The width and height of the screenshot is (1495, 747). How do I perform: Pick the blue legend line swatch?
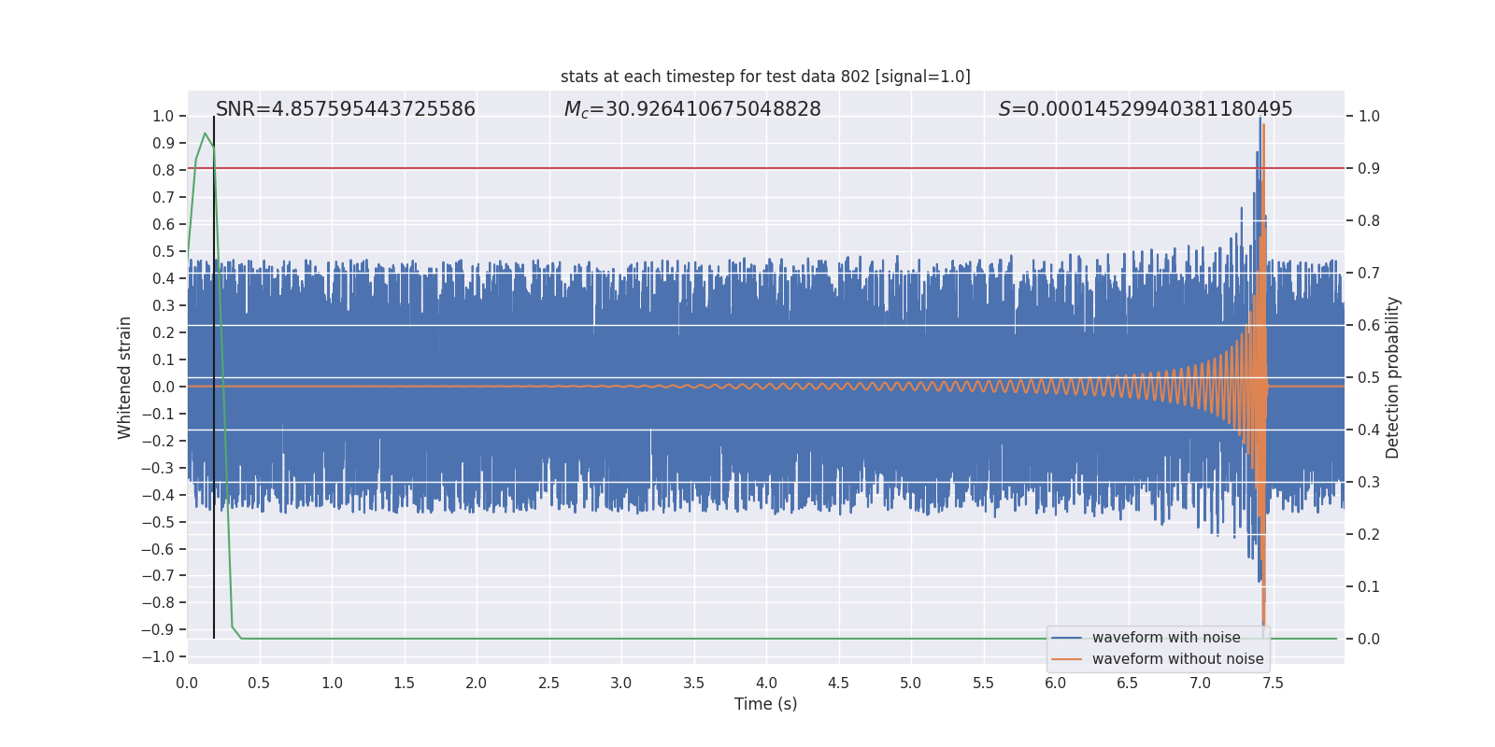(1066, 638)
